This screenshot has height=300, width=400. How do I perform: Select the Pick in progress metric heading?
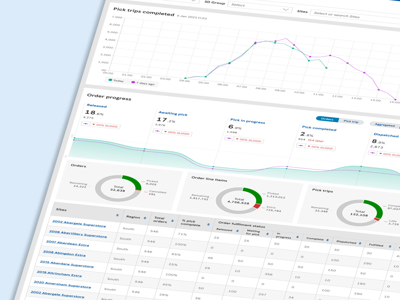pyautogui.click(x=248, y=121)
